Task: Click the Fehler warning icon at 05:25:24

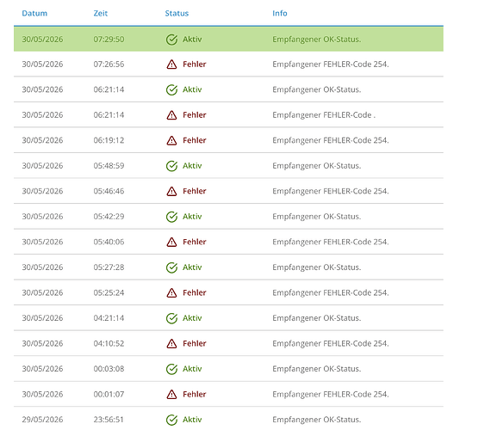Action: point(171,293)
